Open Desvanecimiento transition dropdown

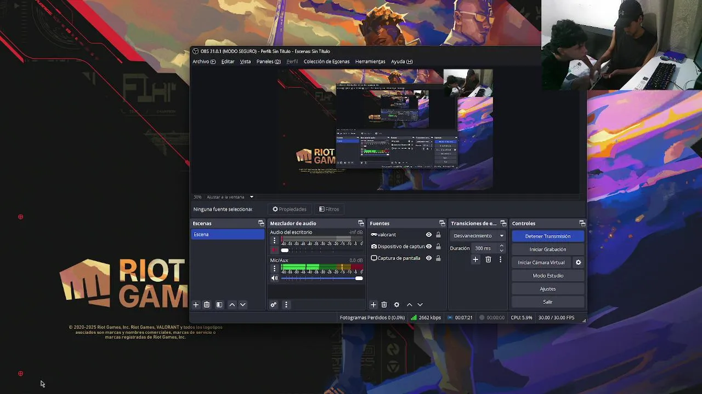point(478,236)
